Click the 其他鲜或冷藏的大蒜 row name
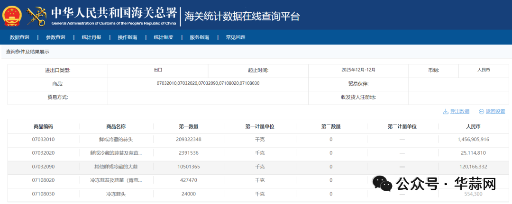 click(116, 167)
